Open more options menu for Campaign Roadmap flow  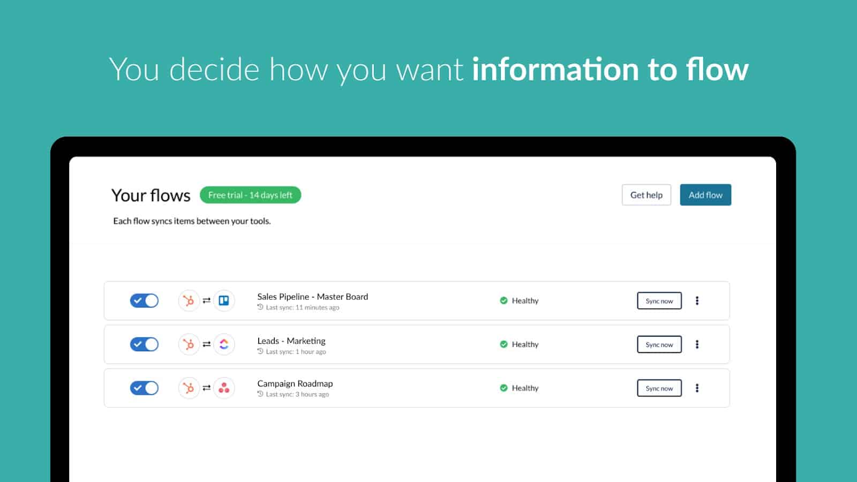[697, 388]
